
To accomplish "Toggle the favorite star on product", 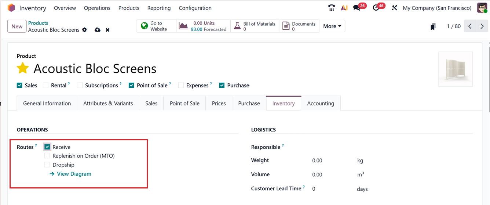I will pyautogui.click(x=23, y=68).
